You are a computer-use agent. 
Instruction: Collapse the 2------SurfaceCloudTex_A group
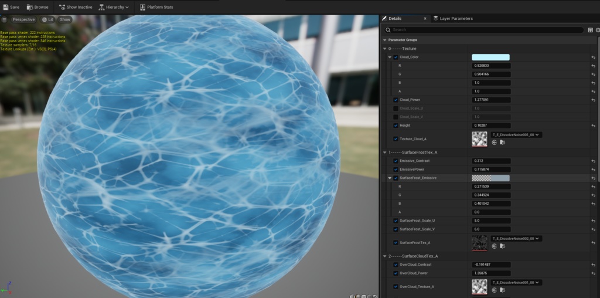pyautogui.click(x=385, y=256)
